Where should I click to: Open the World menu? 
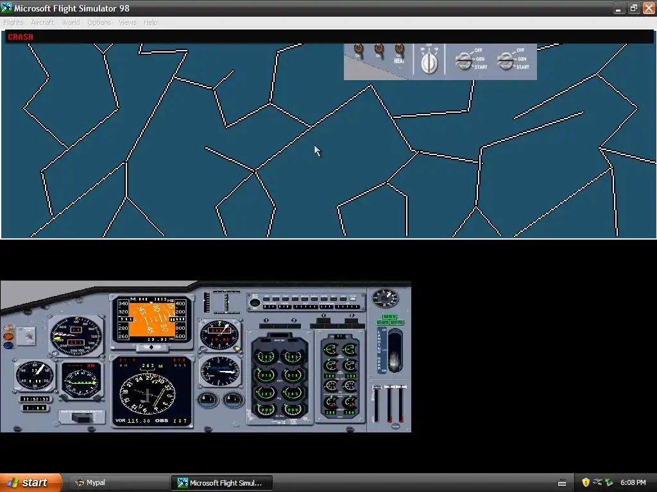click(x=71, y=22)
